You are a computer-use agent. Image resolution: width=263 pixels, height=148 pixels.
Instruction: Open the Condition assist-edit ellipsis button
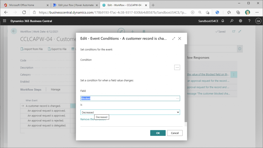pyautogui.click(x=177, y=68)
